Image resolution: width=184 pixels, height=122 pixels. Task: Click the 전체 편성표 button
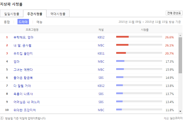pos(174,13)
